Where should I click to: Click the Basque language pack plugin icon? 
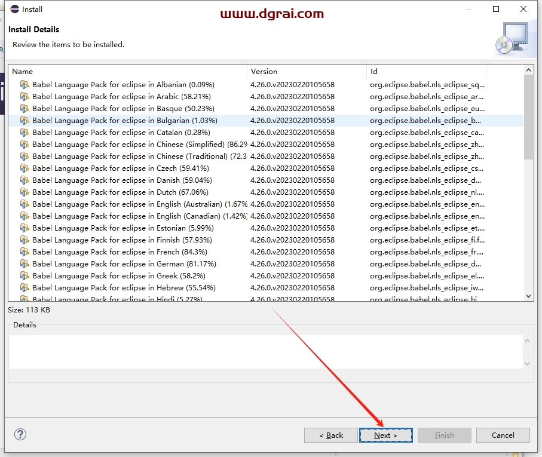(x=24, y=109)
